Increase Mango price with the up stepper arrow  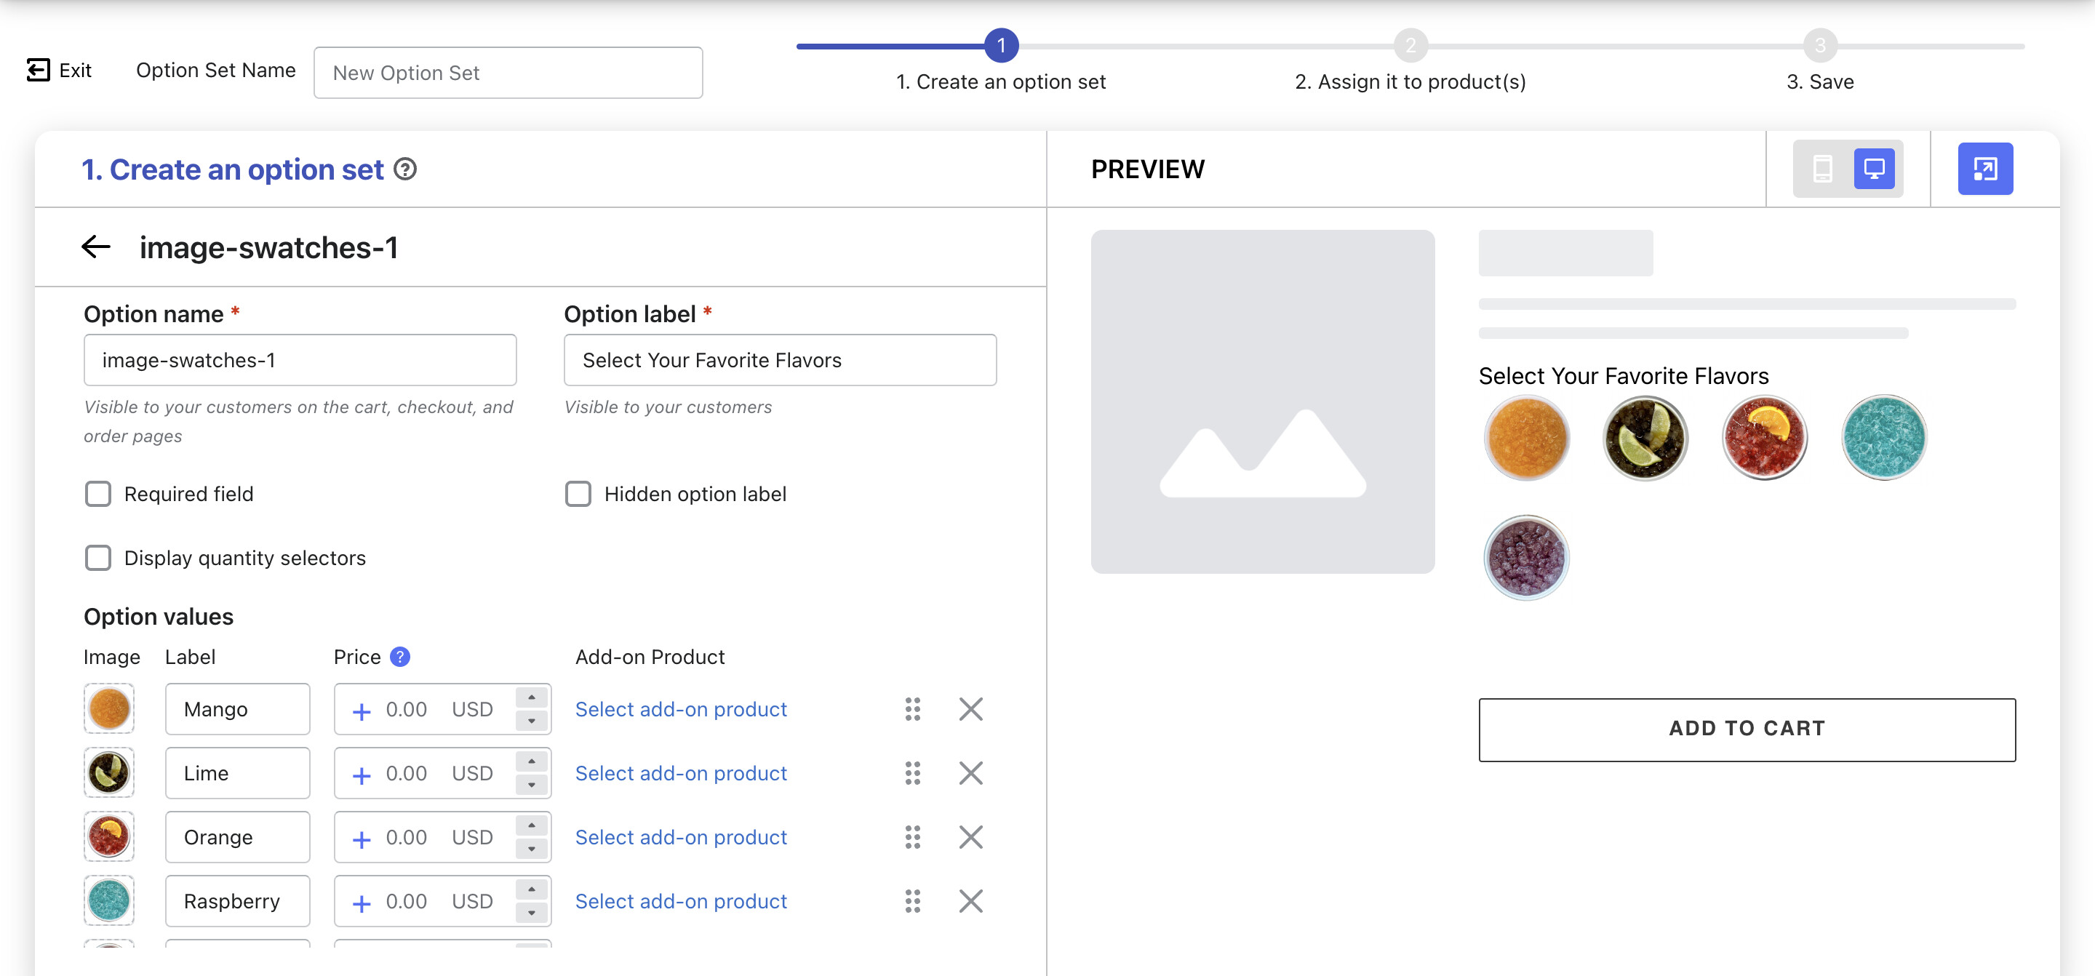pyautogui.click(x=531, y=698)
